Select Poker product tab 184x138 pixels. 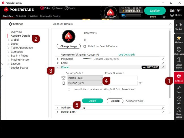[x=45, y=8]
